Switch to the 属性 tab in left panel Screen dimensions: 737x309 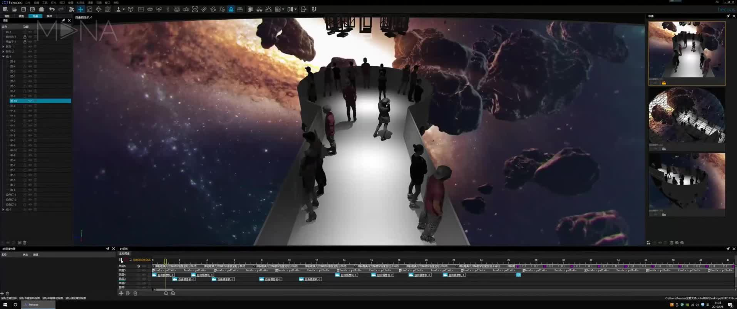(x=7, y=16)
